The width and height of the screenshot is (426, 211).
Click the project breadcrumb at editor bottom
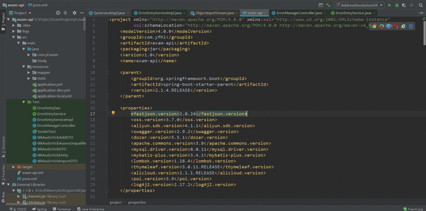[116, 202]
